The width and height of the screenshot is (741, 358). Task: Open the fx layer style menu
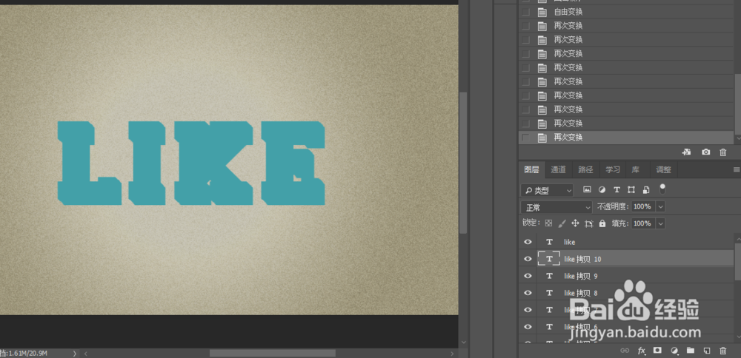coord(642,351)
